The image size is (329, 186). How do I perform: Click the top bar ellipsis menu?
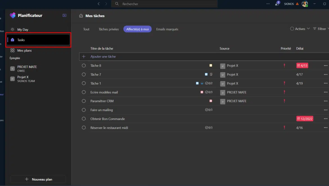(268, 4)
